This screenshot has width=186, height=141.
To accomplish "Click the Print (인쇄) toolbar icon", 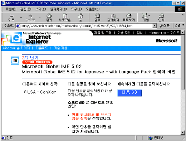I will [x=161, y=18].
